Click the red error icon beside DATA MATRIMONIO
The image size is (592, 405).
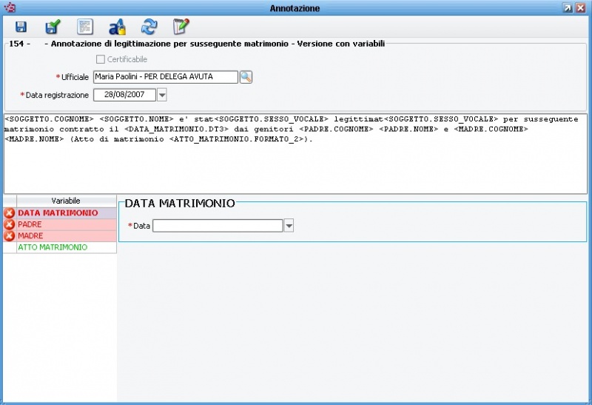pyautogui.click(x=10, y=213)
